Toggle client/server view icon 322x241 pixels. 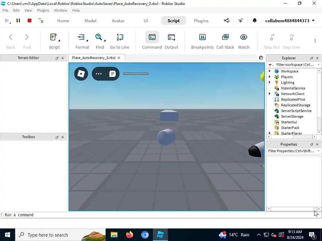[41, 20]
